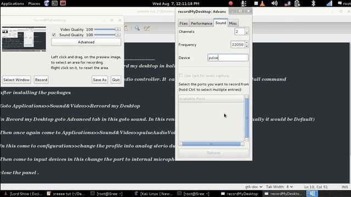Switch to first root@Sree terminal taskbar item

(106, 194)
